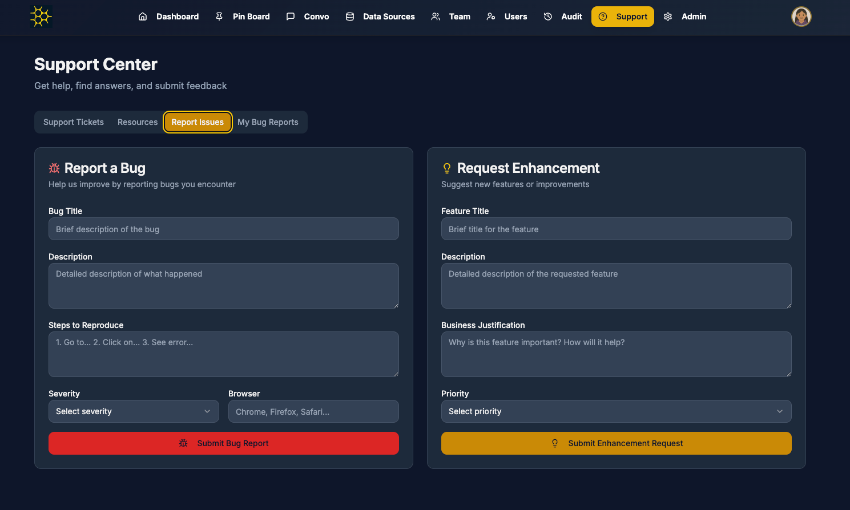Focus the Bug Title input field
Image resolution: width=850 pixels, height=510 pixels.
point(224,229)
